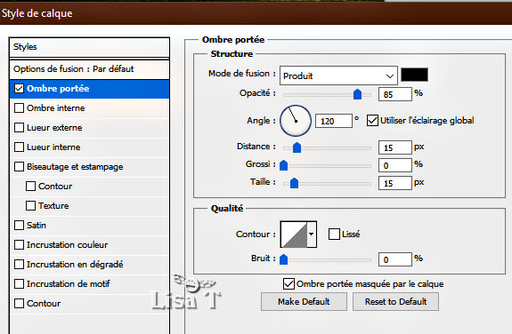The height and width of the screenshot is (334, 512).
Task: Click the Bruit value field
Action: point(395,259)
